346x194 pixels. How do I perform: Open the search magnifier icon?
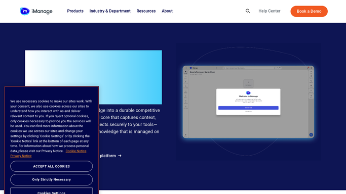click(248, 11)
